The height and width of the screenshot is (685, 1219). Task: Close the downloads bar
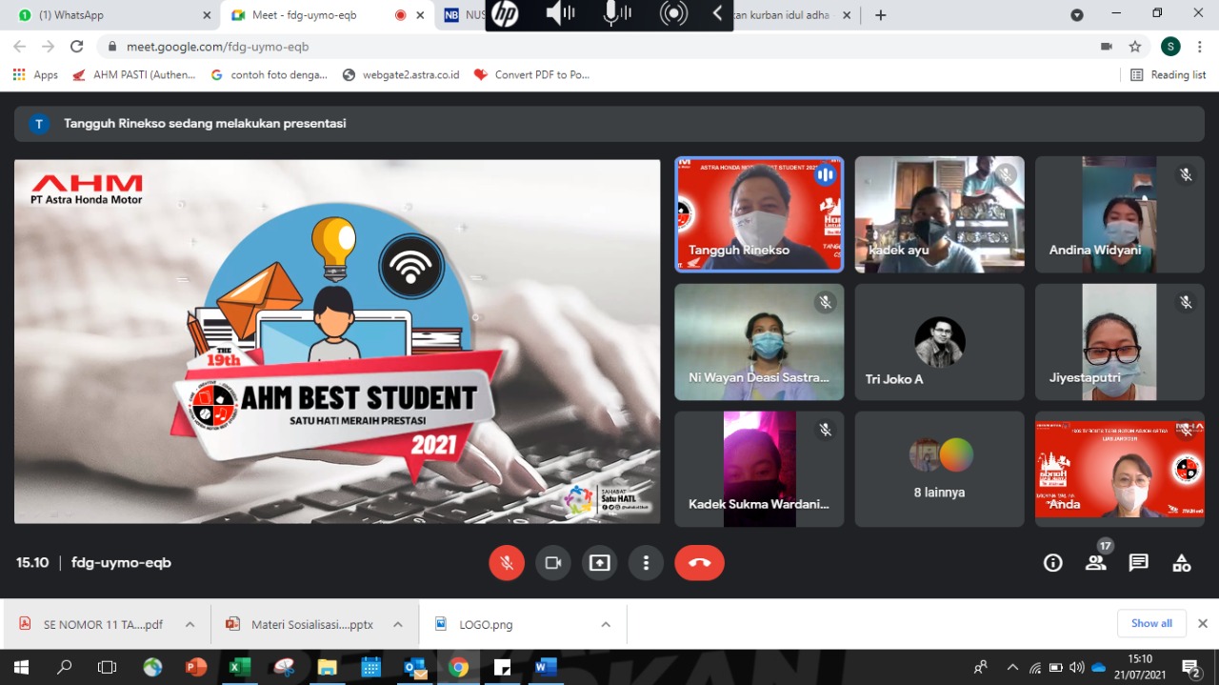pyautogui.click(x=1202, y=623)
